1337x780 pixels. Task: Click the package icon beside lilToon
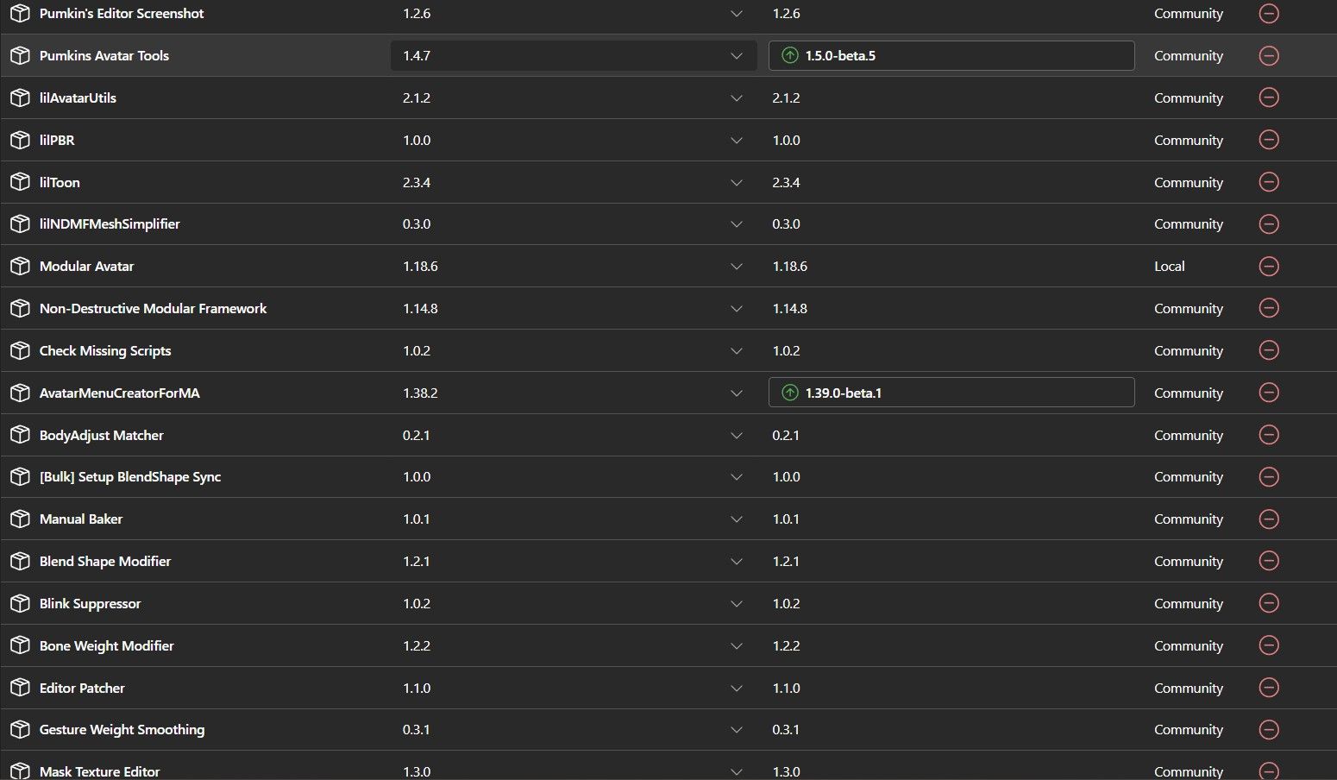20,182
